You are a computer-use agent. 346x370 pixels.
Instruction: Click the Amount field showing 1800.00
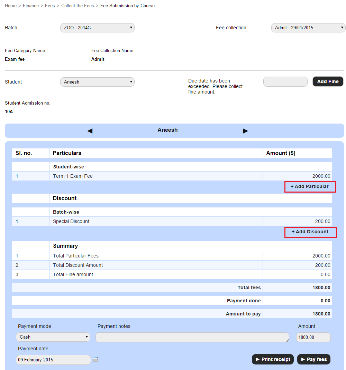coord(313,337)
